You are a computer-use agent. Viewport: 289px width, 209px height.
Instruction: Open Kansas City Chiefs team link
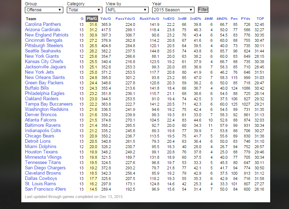[x=44, y=62]
